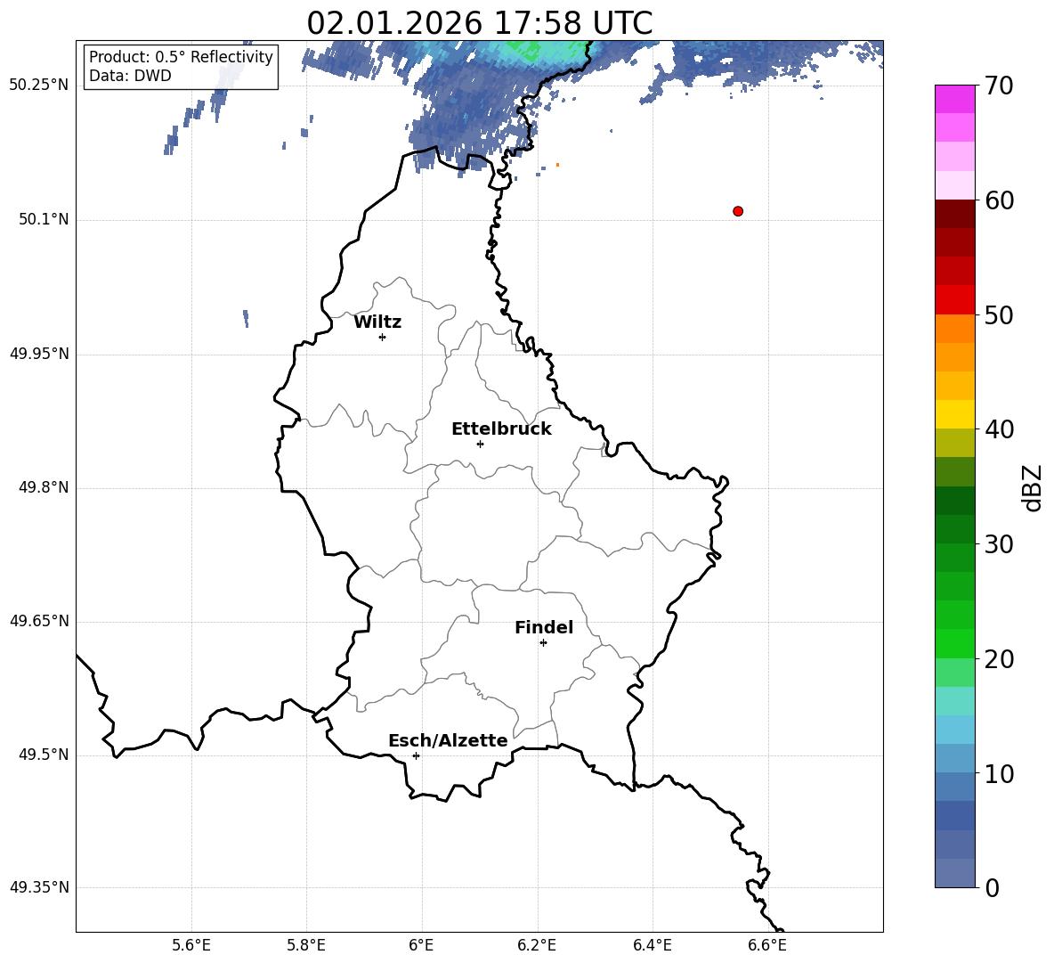
Task: Click the 6.6°E longitude label
Action: point(767,945)
